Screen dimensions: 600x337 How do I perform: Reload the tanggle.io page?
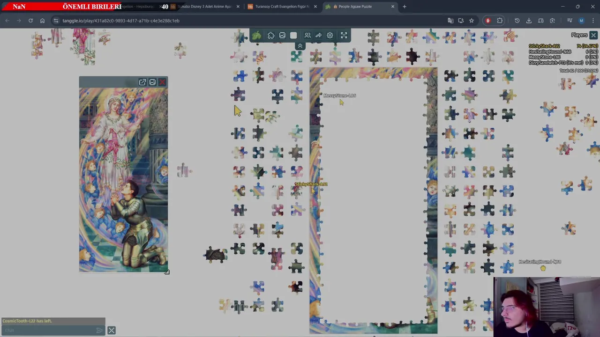tap(30, 21)
